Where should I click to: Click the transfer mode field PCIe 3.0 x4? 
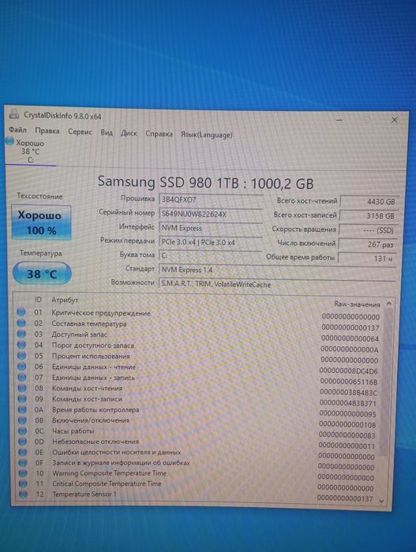click(211, 242)
